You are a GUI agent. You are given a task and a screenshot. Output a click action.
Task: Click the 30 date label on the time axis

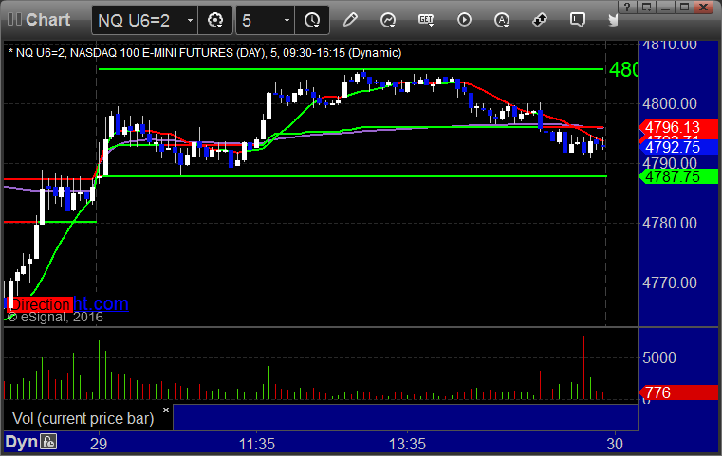[615, 444]
